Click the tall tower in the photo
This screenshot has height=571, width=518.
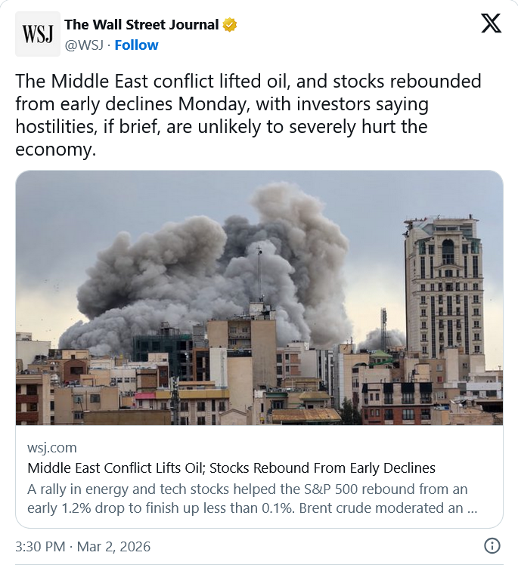(x=443, y=287)
